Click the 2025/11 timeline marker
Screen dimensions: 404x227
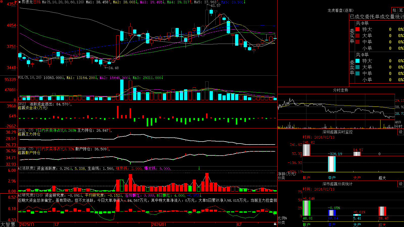(x=27, y=224)
